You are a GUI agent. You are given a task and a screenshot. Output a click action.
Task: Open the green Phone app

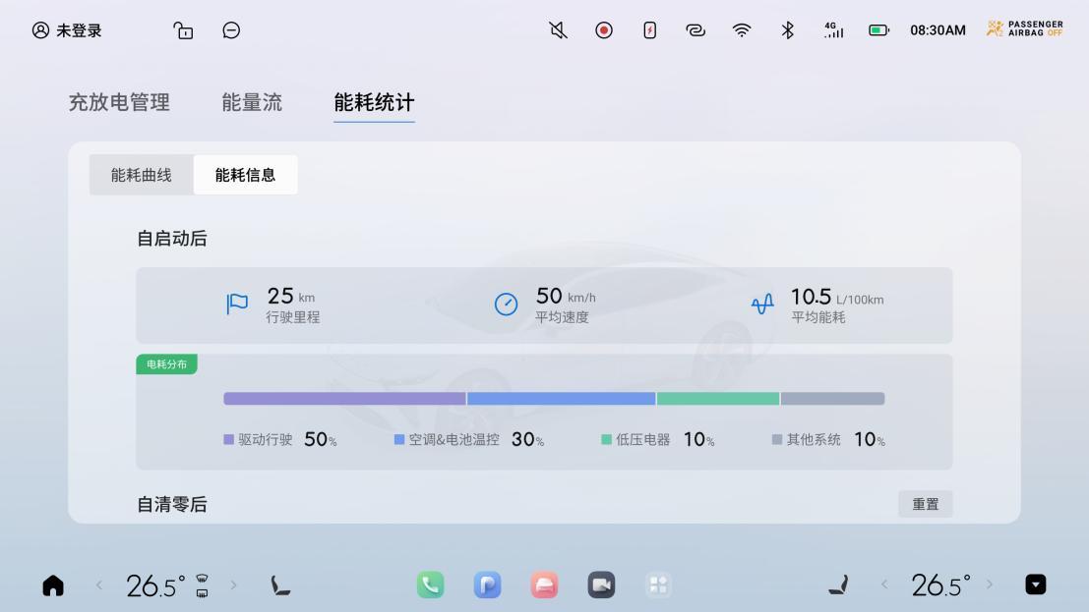[430, 585]
